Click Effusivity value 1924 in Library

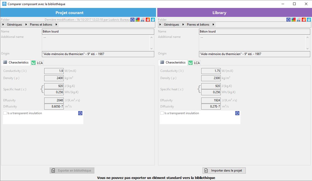211,100
